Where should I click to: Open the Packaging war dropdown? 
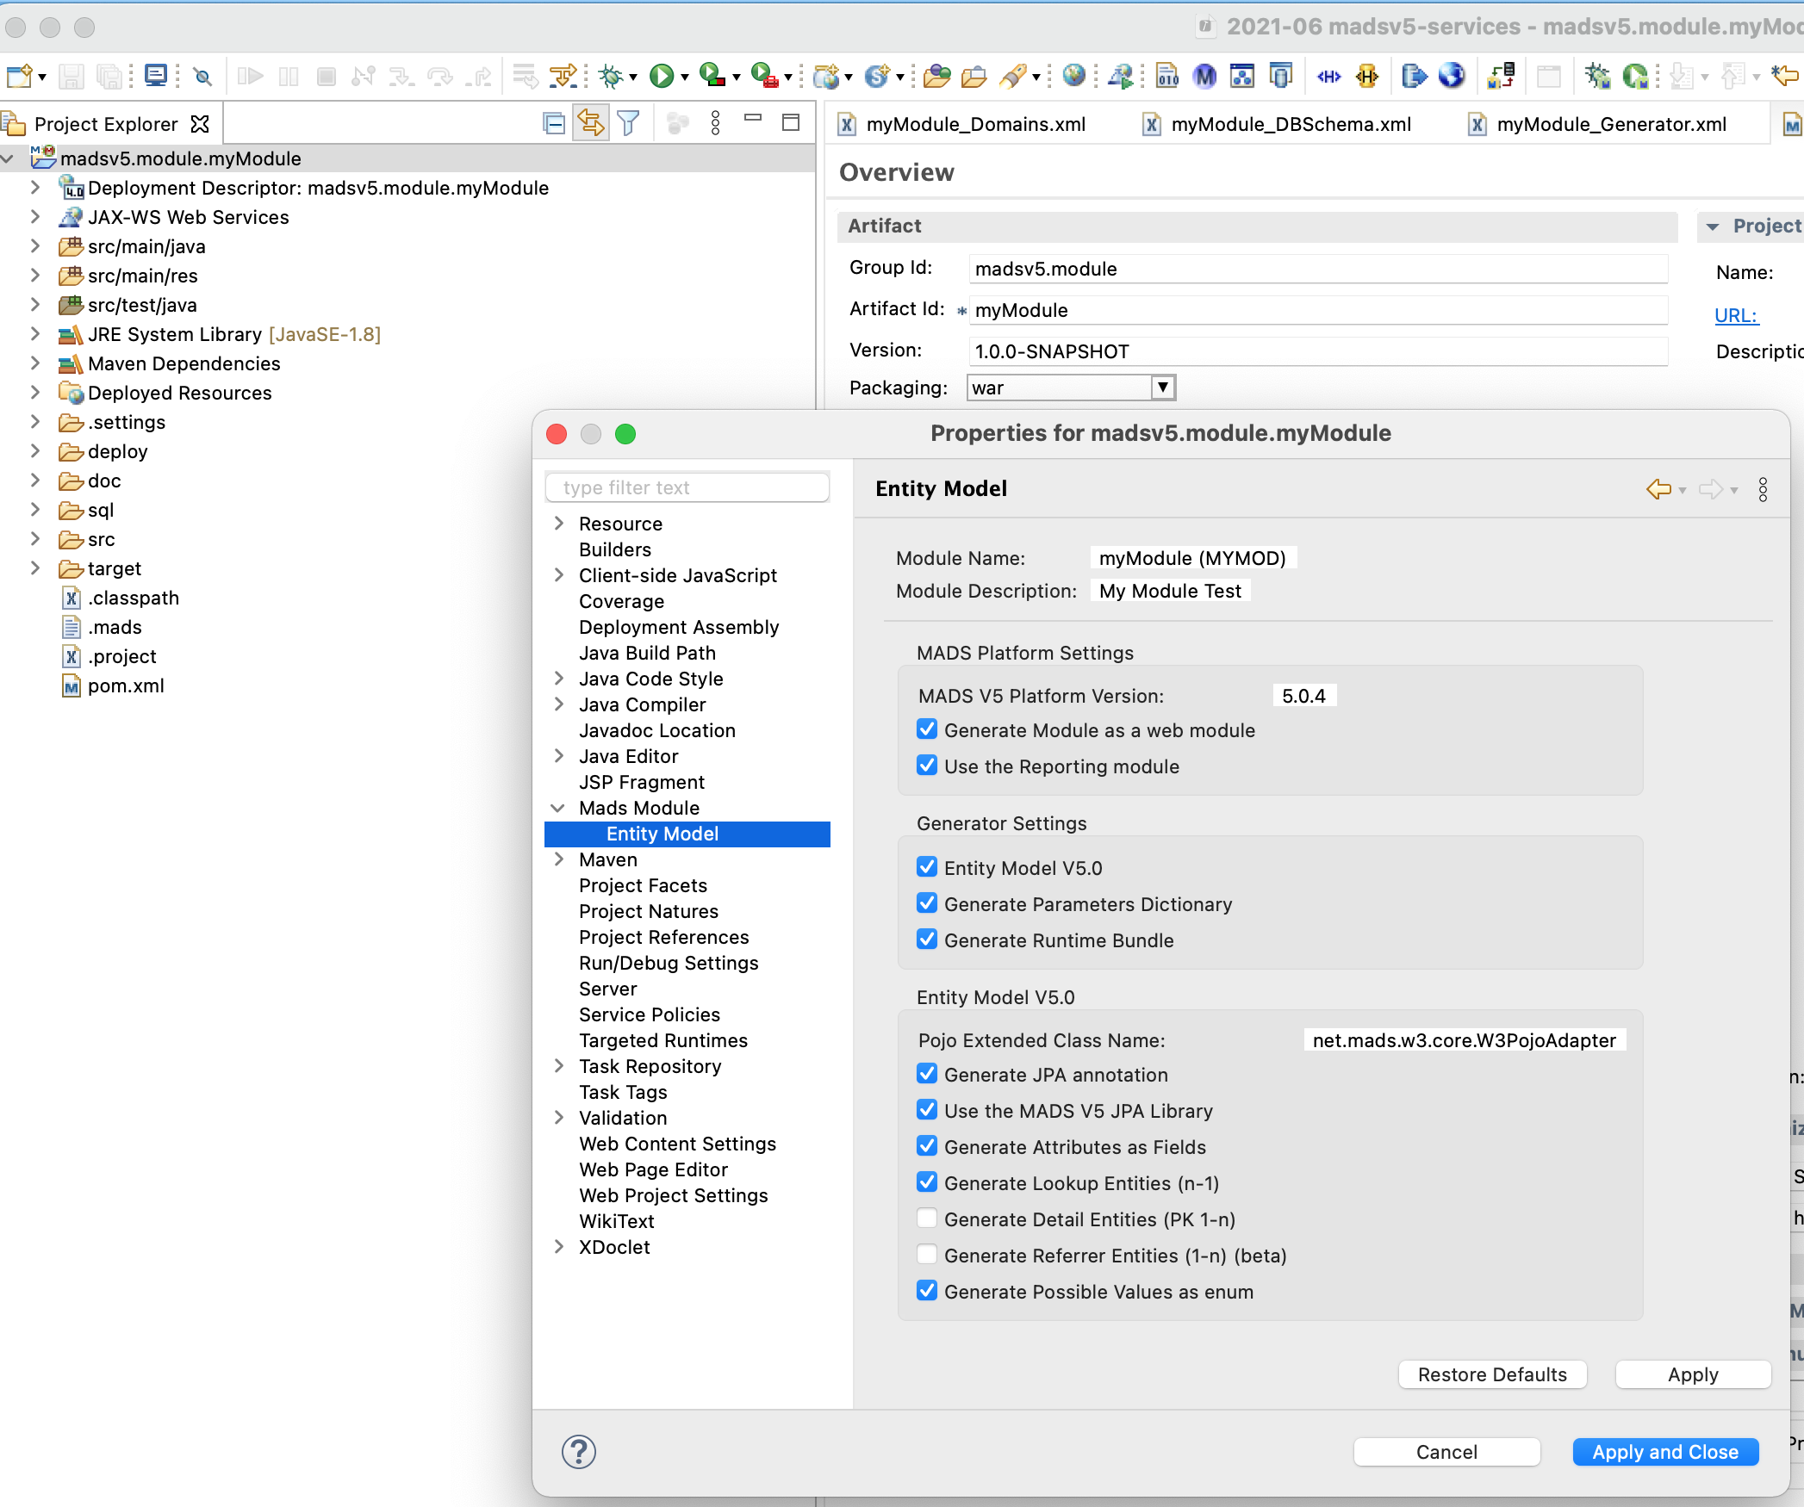(x=1162, y=388)
